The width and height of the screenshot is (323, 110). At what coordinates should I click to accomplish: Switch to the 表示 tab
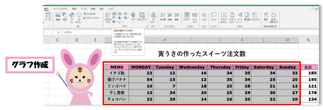(102, 9)
